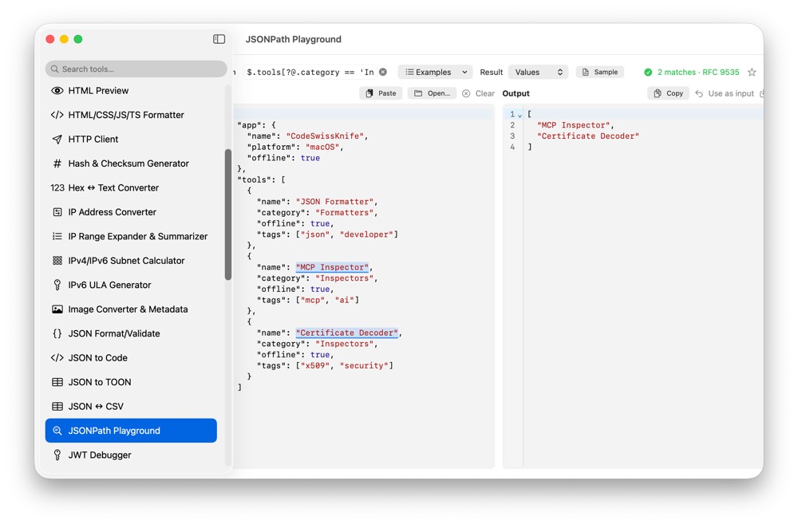Image resolution: width=798 pixels, height=524 pixels.
Task: Click the JWT Debugger key icon
Action: [57, 455]
